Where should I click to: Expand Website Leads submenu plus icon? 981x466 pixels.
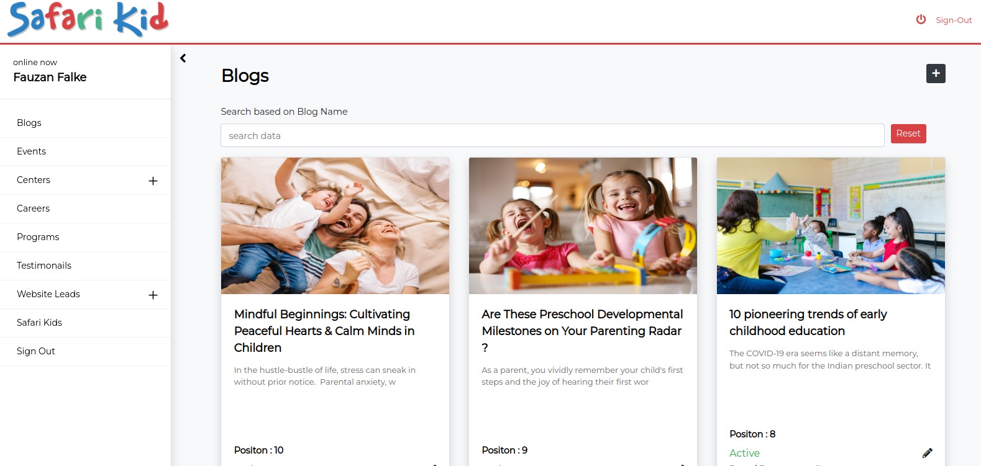point(153,295)
